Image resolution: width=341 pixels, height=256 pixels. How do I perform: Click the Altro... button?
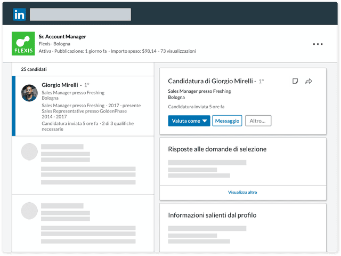pos(258,121)
